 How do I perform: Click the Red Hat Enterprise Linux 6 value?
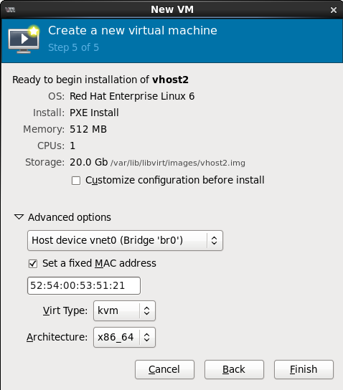point(132,96)
